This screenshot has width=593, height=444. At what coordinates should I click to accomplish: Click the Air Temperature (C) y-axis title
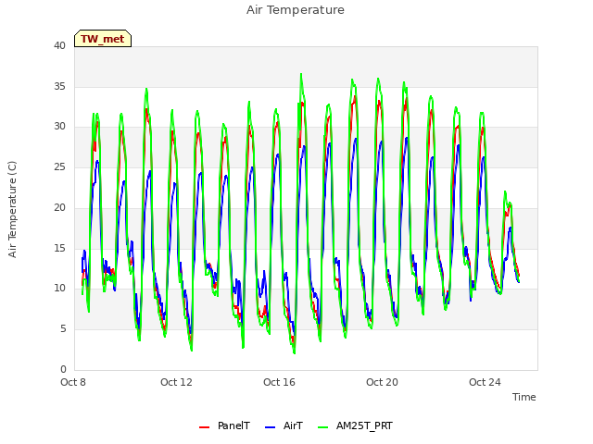point(12,210)
